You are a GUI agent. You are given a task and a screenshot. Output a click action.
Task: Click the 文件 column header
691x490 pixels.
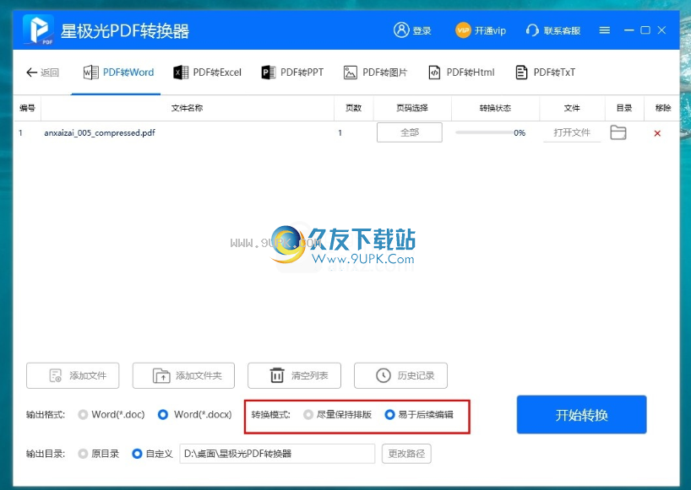572,108
